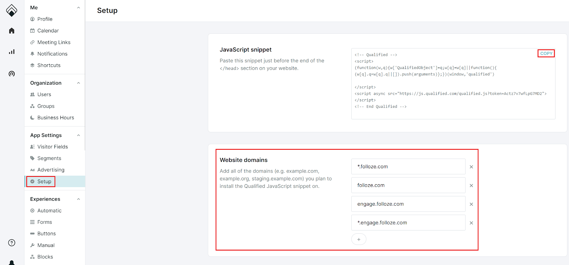Collapse the Organization section
The image size is (569, 265).
click(x=79, y=83)
